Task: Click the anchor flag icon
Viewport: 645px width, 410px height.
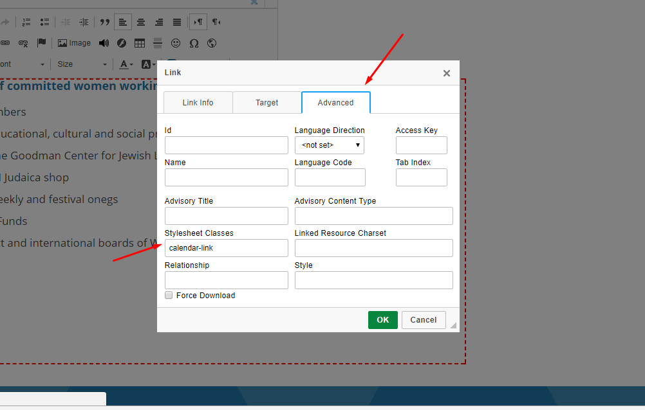Action: point(41,43)
